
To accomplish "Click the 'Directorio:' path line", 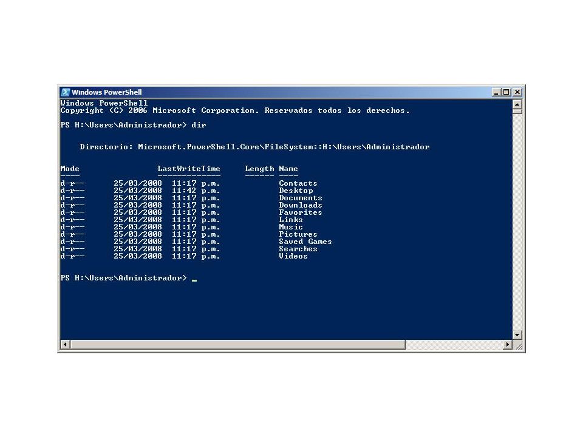I will (x=254, y=147).
